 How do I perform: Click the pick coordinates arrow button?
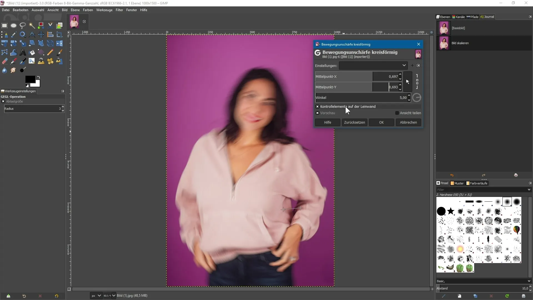408,82
